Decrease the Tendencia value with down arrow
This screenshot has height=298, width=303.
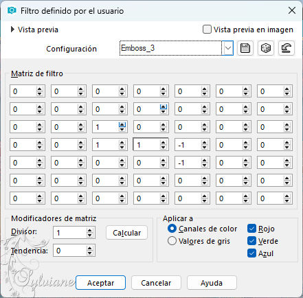coord(89,253)
